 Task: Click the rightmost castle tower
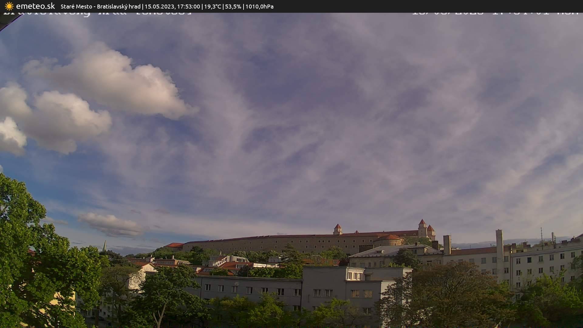431,230
